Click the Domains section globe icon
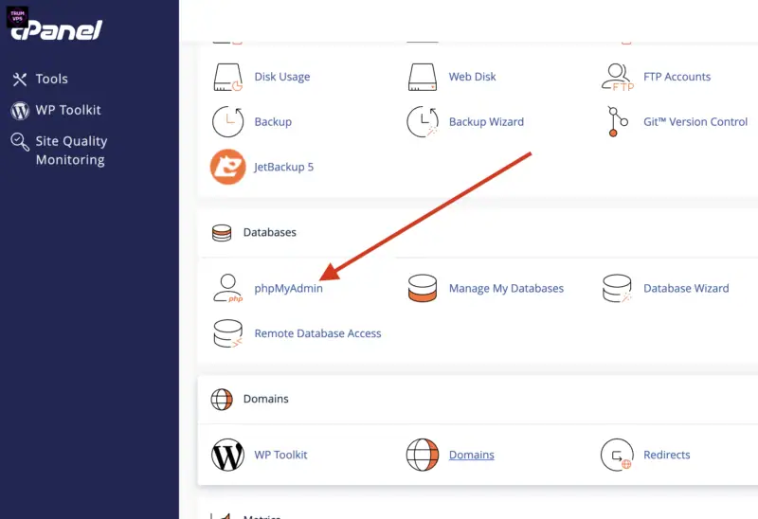 tap(222, 400)
